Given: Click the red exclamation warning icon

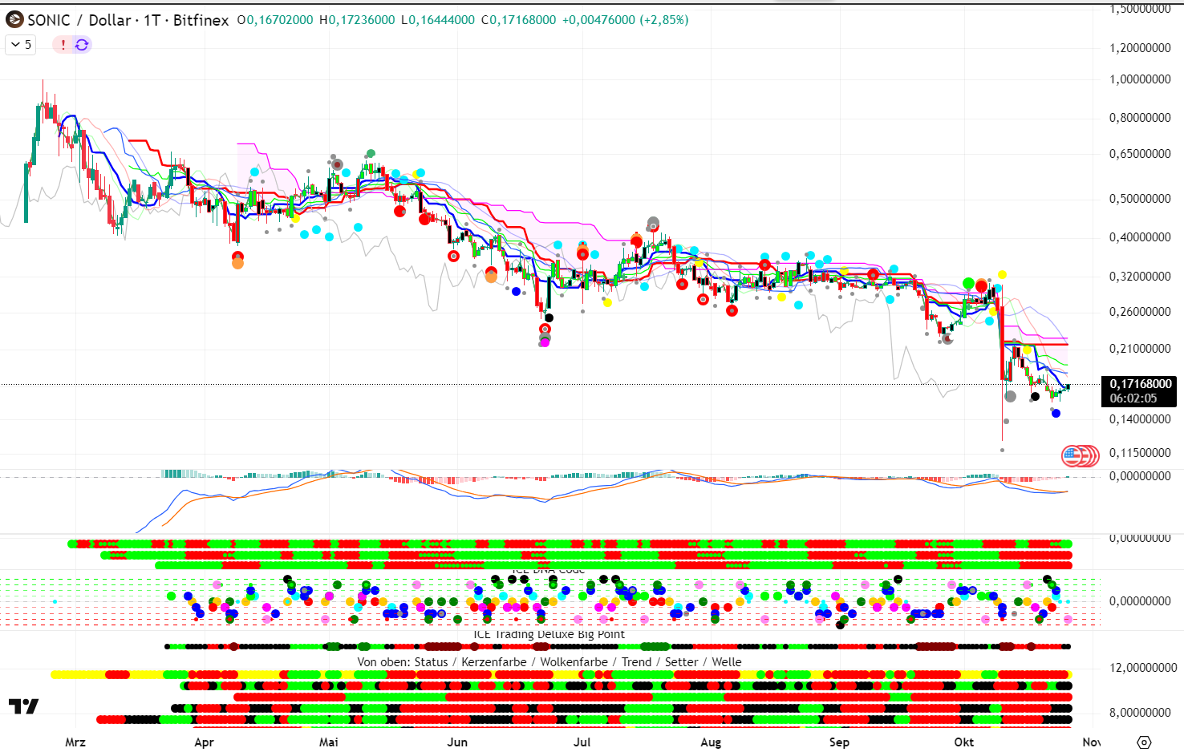Looking at the screenshot, I should click(63, 45).
